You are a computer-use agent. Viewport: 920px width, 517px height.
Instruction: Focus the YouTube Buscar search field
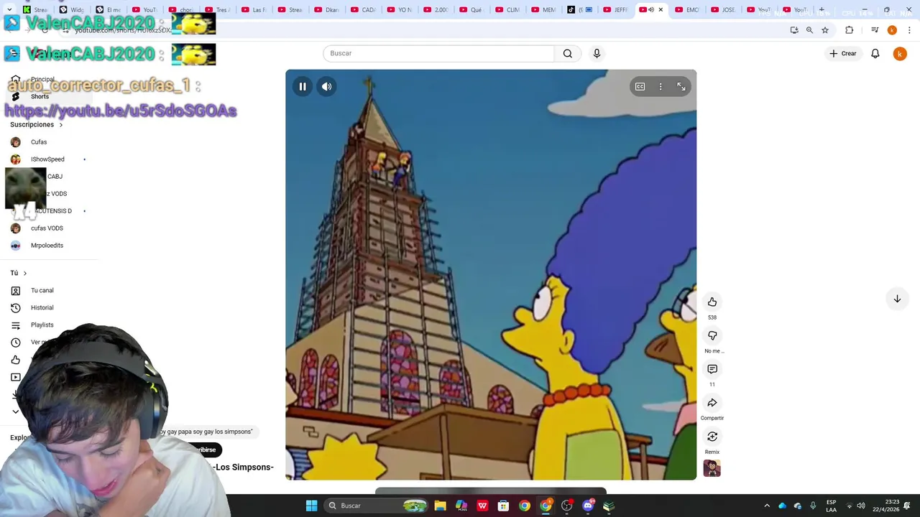tap(438, 53)
